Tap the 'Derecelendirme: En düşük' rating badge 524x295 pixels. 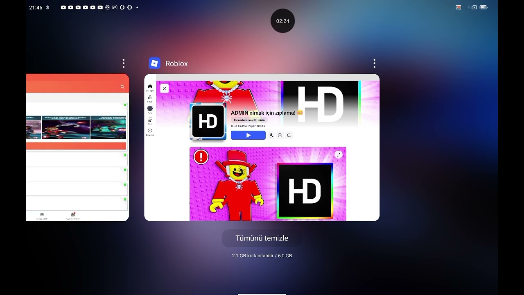[249, 120]
